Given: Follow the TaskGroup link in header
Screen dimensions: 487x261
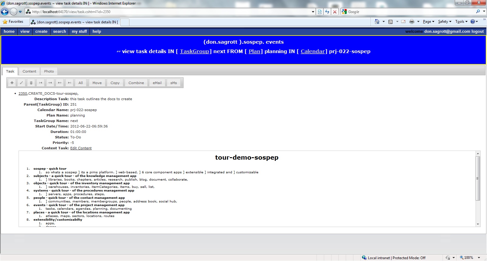Looking at the screenshot, I should point(194,51).
